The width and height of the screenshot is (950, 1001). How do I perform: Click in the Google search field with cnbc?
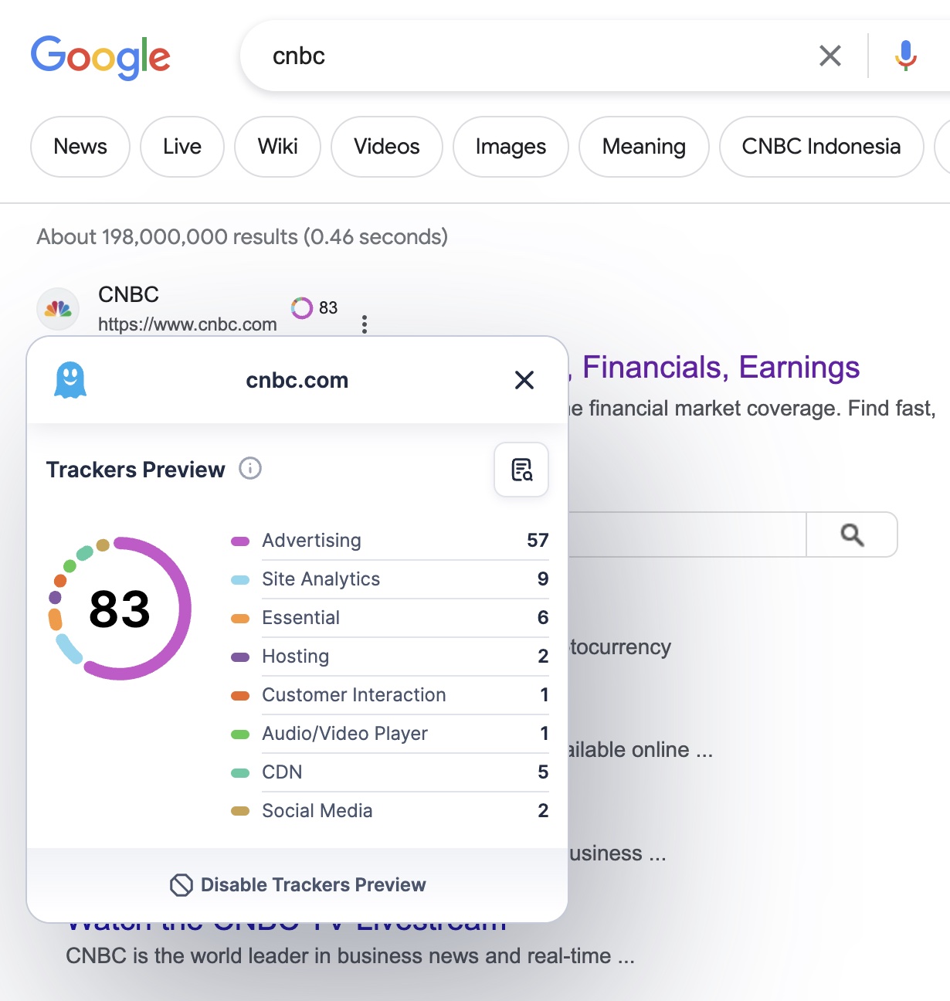point(525,56)
